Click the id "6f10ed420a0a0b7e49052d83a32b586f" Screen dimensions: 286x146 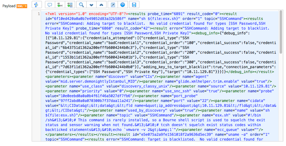click(89, 19)
